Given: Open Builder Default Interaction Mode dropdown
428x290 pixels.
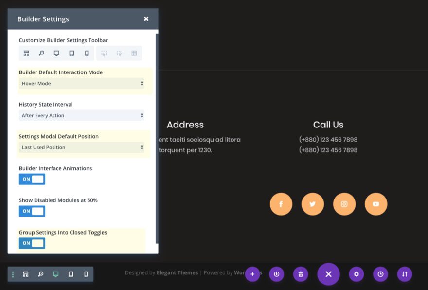Looking at the screenshot, I should tap(82, 83).
